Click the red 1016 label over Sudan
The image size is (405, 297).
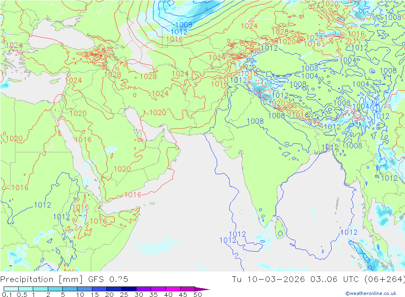tap(19, 188)
